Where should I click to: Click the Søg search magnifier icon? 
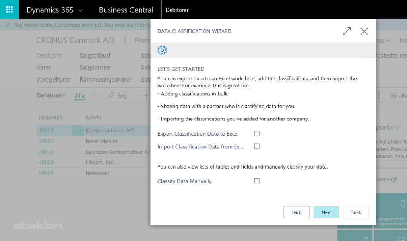pyautogui.click(x=111, y=95)
